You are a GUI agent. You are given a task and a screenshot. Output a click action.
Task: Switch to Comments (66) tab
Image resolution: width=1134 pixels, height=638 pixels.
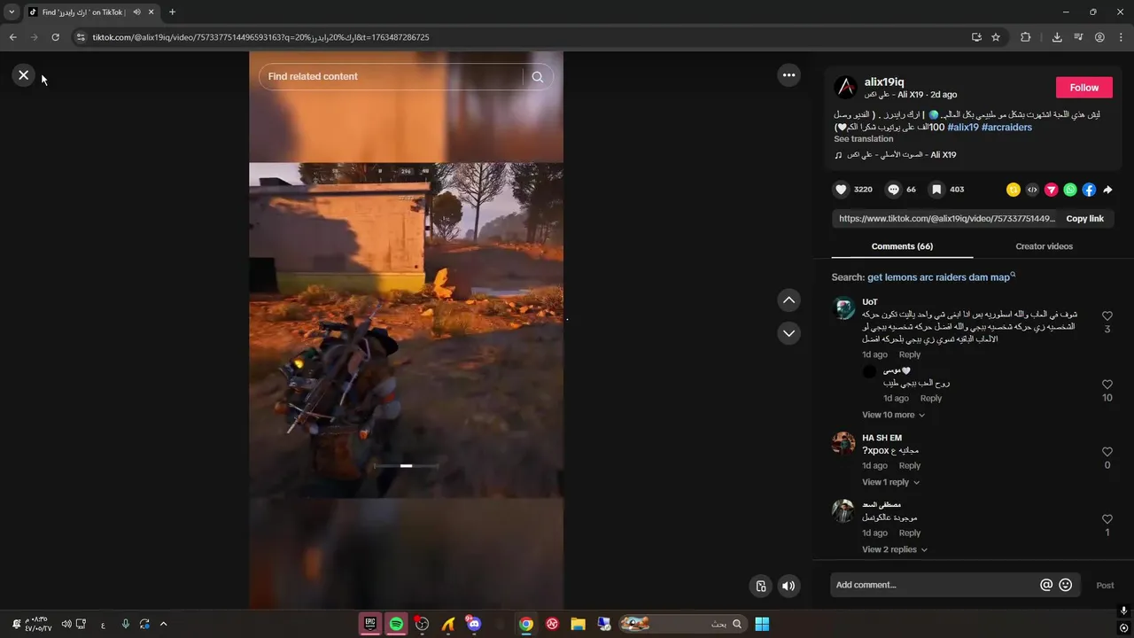point(902,246)
